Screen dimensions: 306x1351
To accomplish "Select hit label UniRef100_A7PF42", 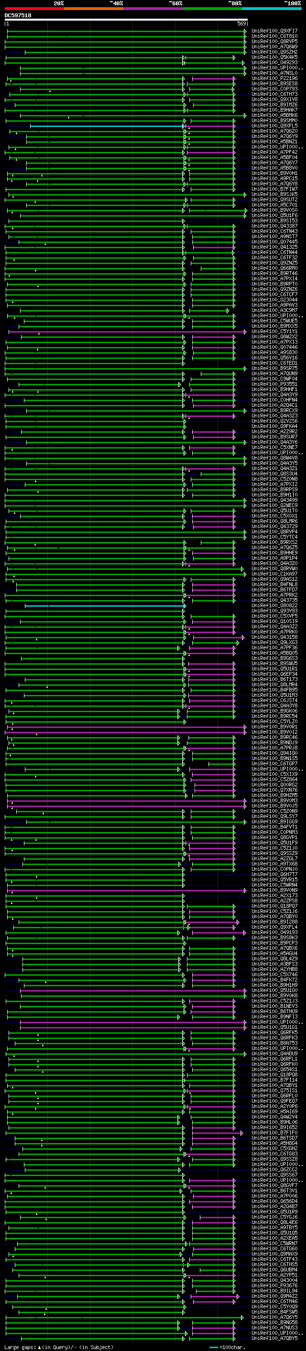I will [274, 152].
